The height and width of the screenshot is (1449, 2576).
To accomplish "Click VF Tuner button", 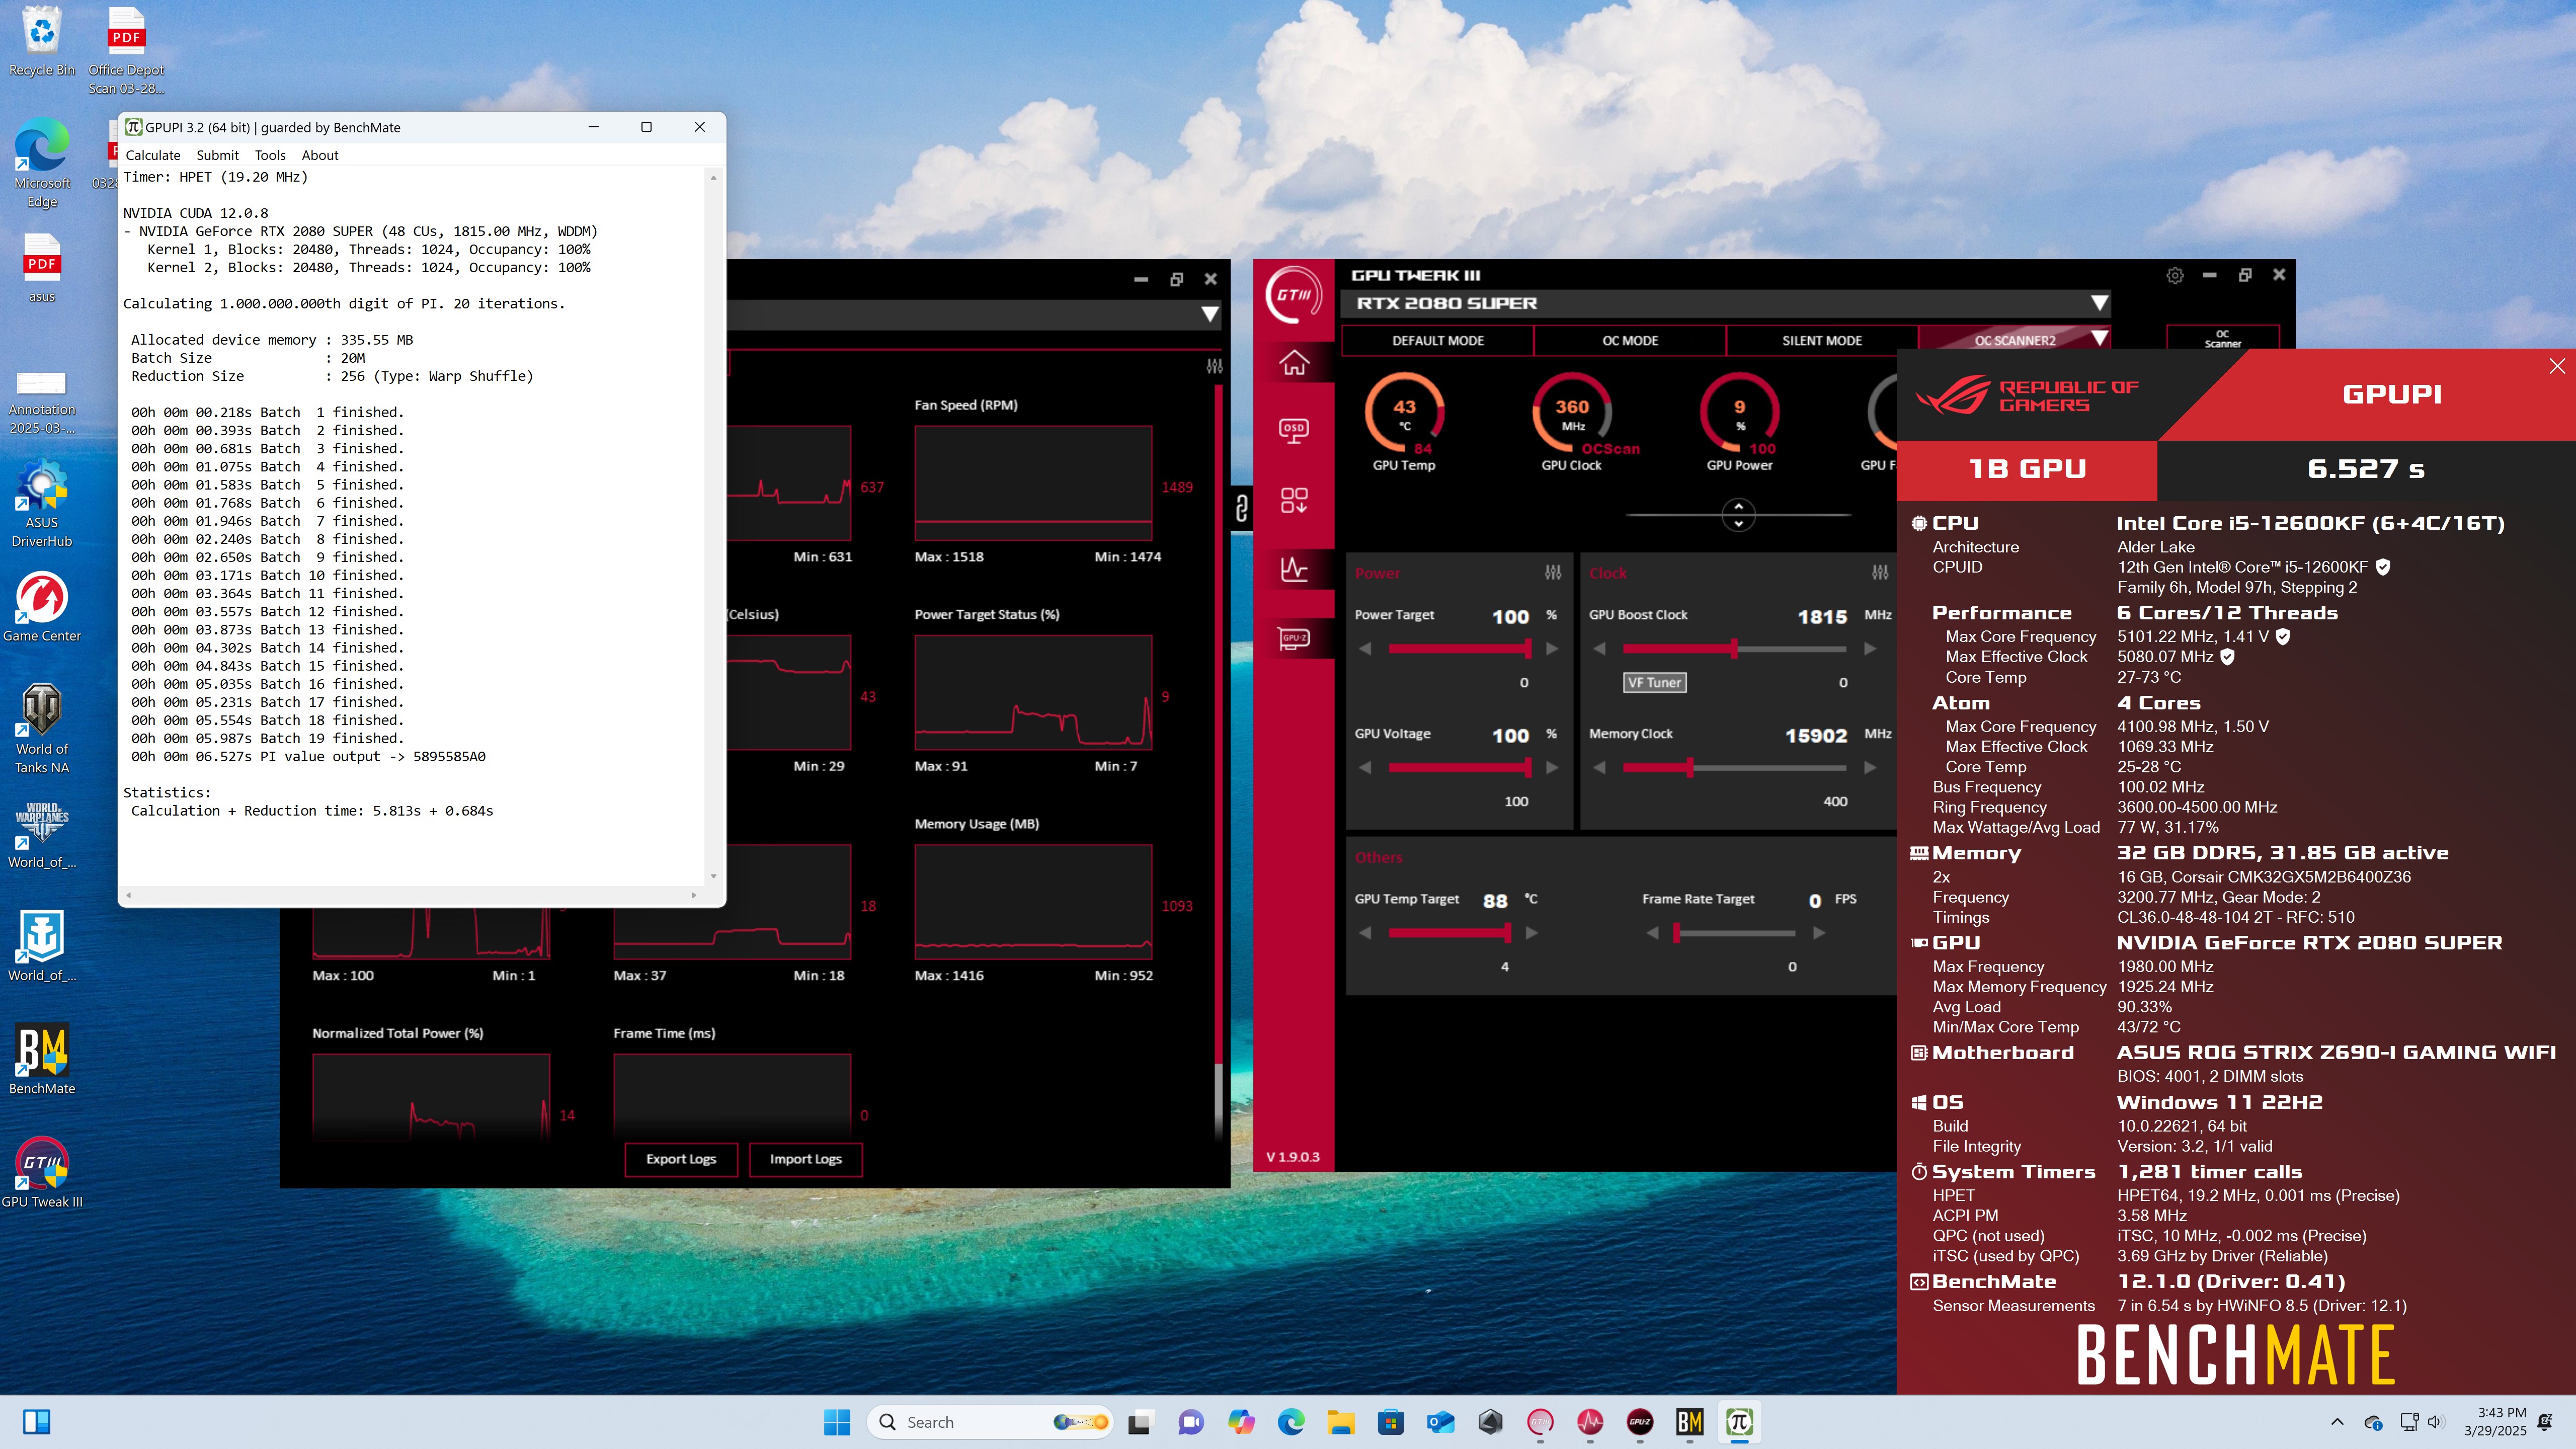I will [x=1654, y=682].
